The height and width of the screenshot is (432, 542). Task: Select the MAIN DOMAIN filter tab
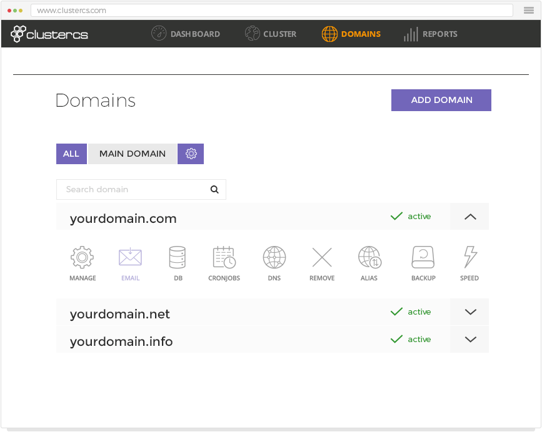tap(133, 154)
